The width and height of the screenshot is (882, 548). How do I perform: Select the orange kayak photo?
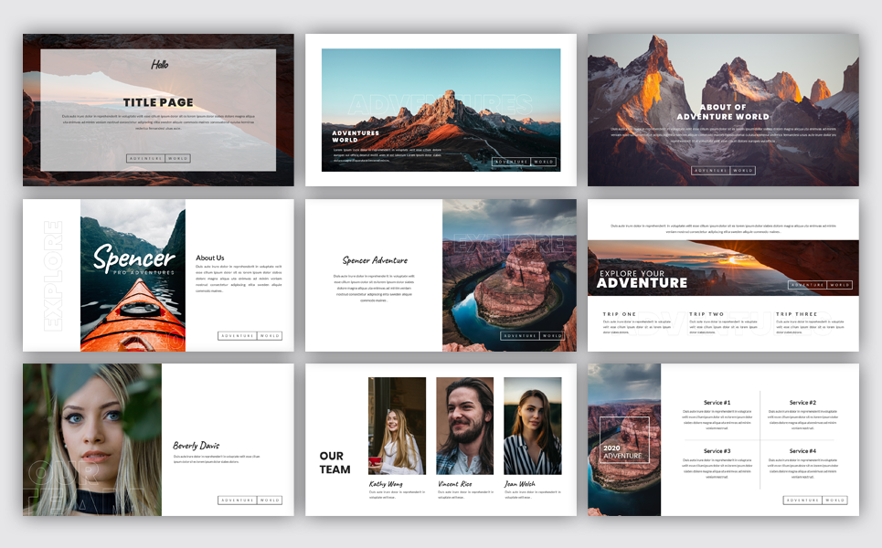(x=133, y=276)
